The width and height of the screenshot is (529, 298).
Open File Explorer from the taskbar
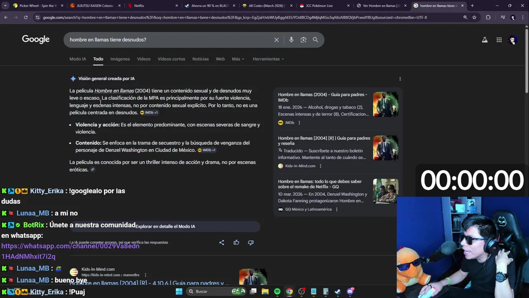pyautogui.click(x=265, y=291)
